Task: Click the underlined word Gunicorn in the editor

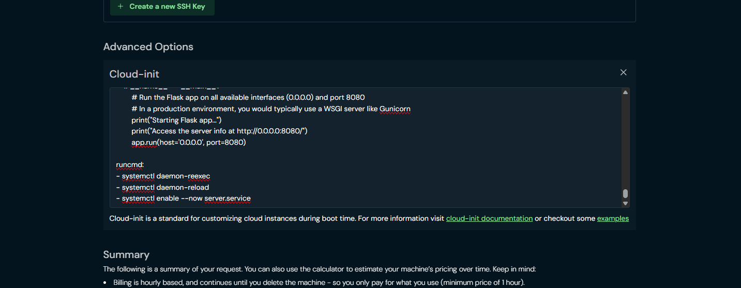Action: (395, 109)
